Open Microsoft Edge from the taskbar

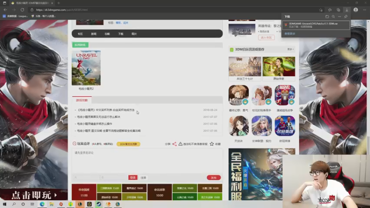pos(42,204)
